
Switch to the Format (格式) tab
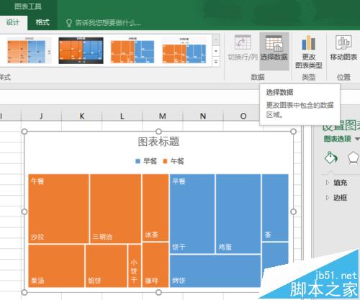tap(42, 22)
